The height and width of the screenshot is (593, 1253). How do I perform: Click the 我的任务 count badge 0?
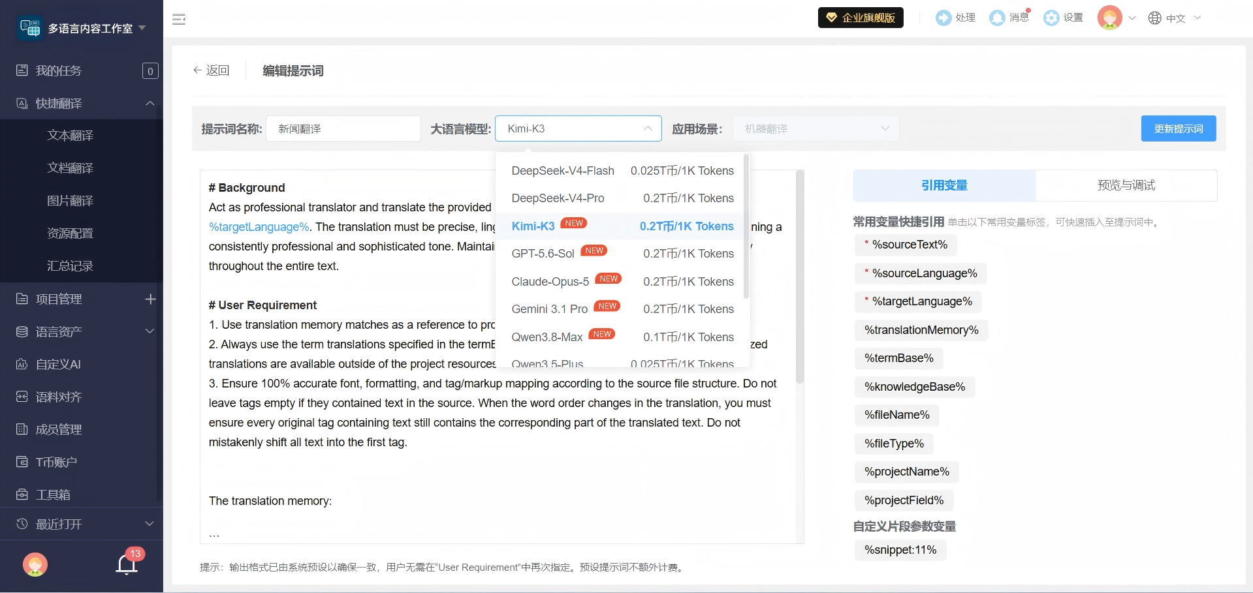(150, 70)
